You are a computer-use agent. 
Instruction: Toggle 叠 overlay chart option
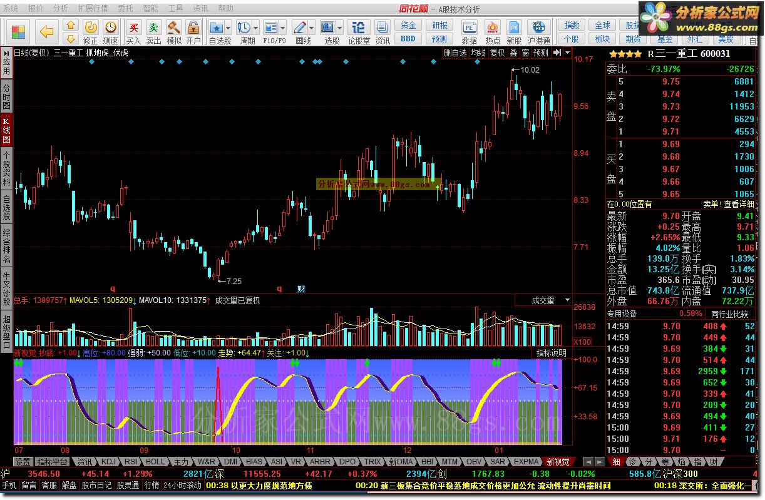513,53
